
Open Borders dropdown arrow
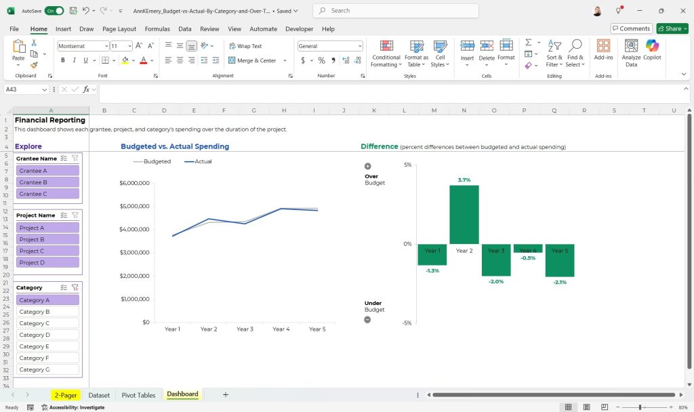click(x=114, y=60)
